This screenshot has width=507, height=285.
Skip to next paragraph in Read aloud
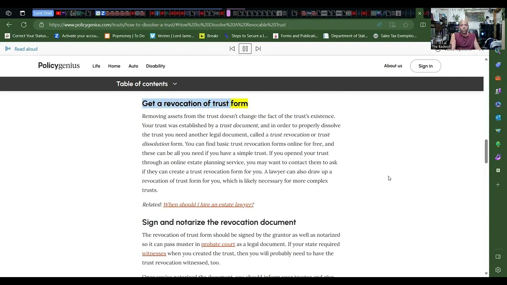click(x=258, y=49)
